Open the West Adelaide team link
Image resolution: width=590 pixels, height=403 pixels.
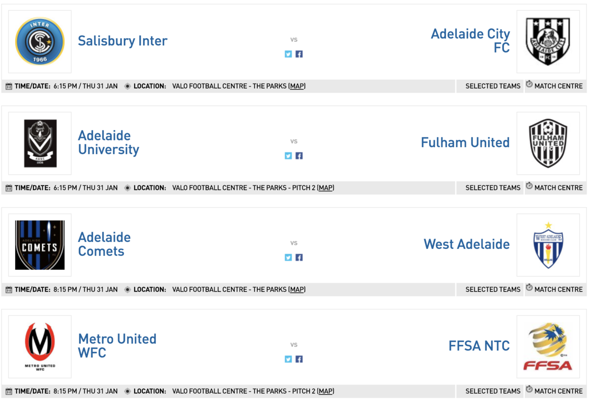[467, 244]
